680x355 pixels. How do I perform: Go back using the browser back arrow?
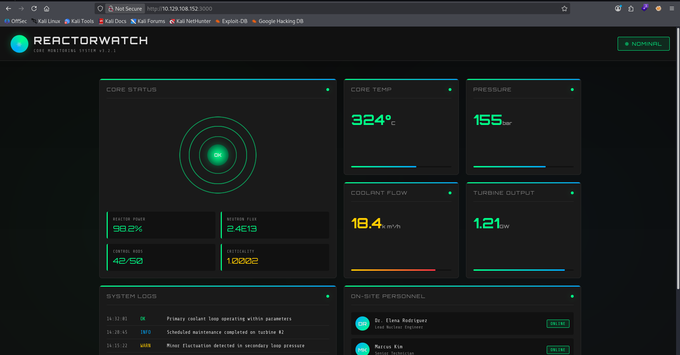pyautogui.click(x=9, y=8)
